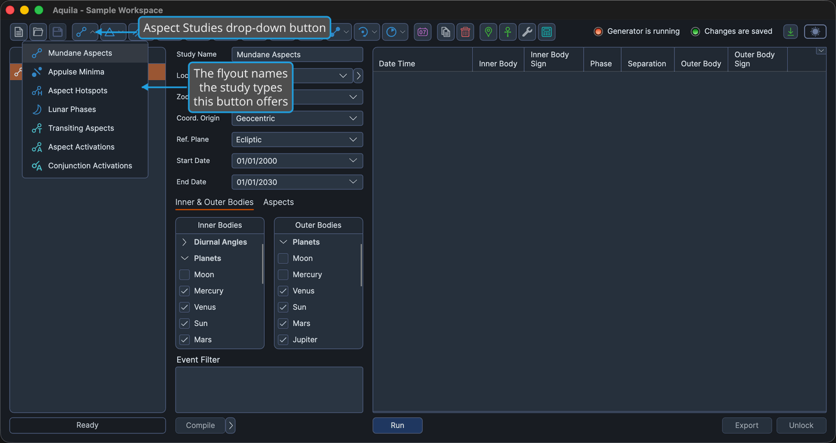Image resolution: width=836 pixels, height=443 pixels.
Task: Enable Mercury checkbox in Outer Bodies
Action: (283, 275)
